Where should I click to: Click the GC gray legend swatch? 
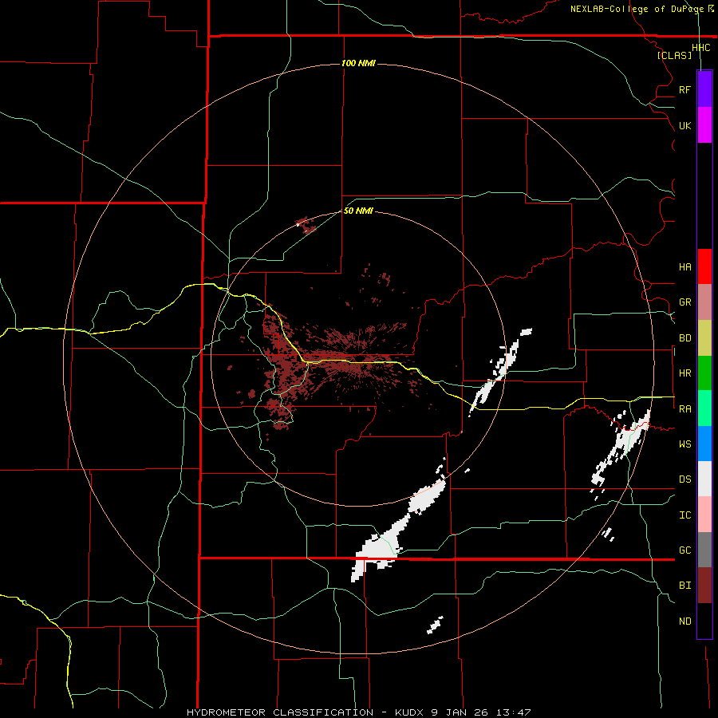(x=704, y=550)
